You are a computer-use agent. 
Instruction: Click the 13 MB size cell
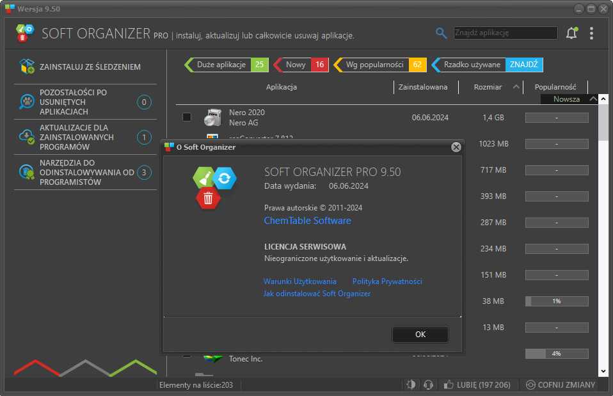493,327
